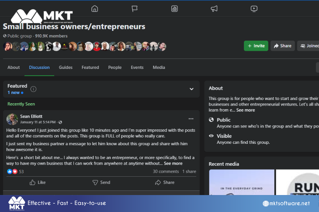This screenshot has width=319, height=212.
Task: Open the Home icon in top navigation
Action: click(x=95, y=8)
